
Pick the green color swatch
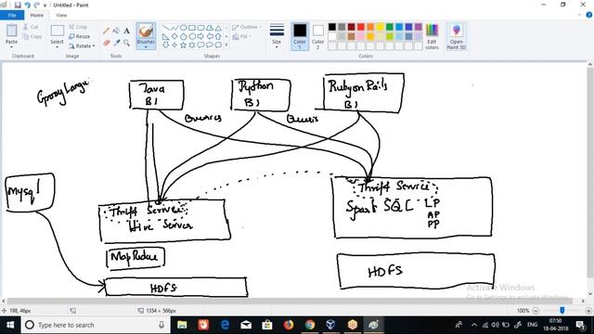pos(390,27)
